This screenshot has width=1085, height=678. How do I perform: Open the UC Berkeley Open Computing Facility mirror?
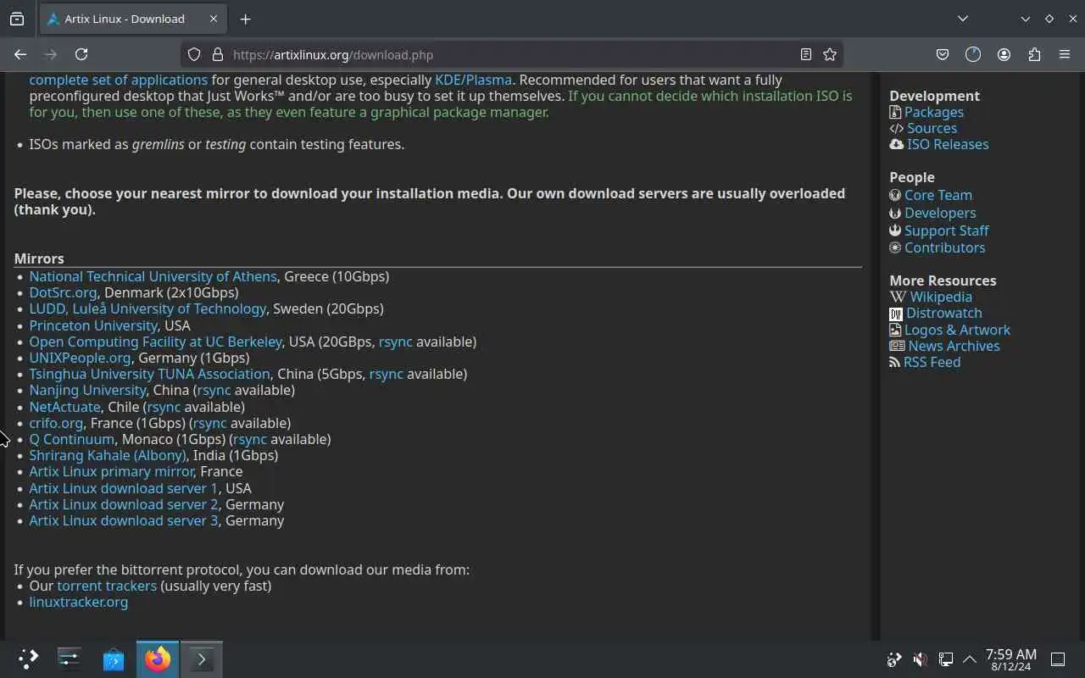[155, 342]
